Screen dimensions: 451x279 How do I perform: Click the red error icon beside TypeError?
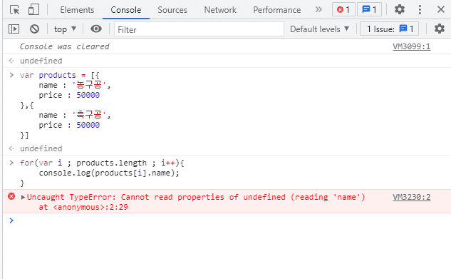click(11, 197)
